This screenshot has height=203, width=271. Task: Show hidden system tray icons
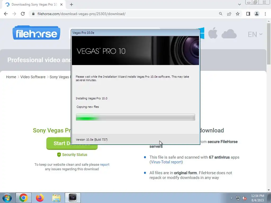click(231, 198)
